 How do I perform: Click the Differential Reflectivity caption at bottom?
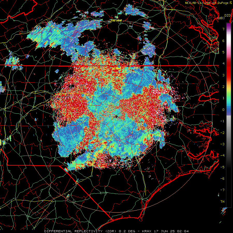(x=116, y=231)
